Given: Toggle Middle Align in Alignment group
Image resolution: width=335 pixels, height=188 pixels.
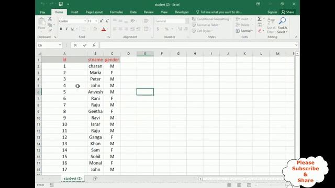Looking at the screenshot, I should pos(120,21).
